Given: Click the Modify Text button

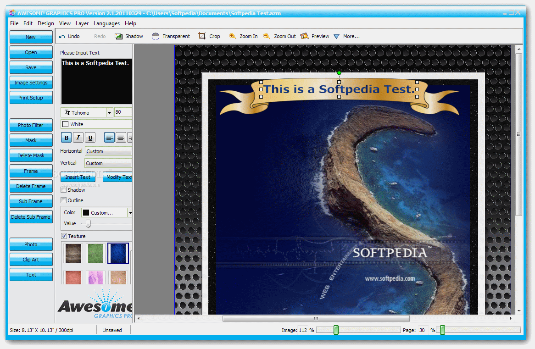Looking at the screenshot, I should pyautogui.click(x=118, y=177).
